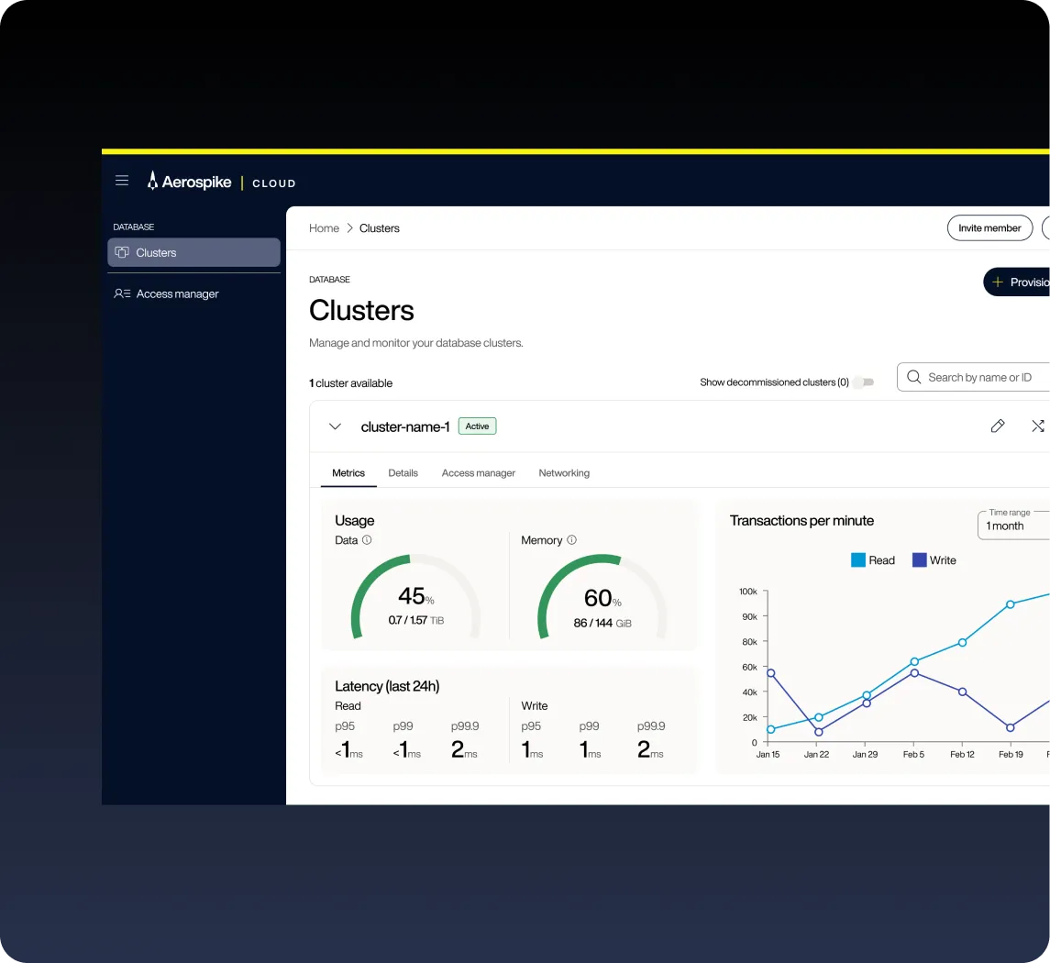Toggle the Write series in chart legend
Screen dimensions: 1050x963
[x=934, y=560]
